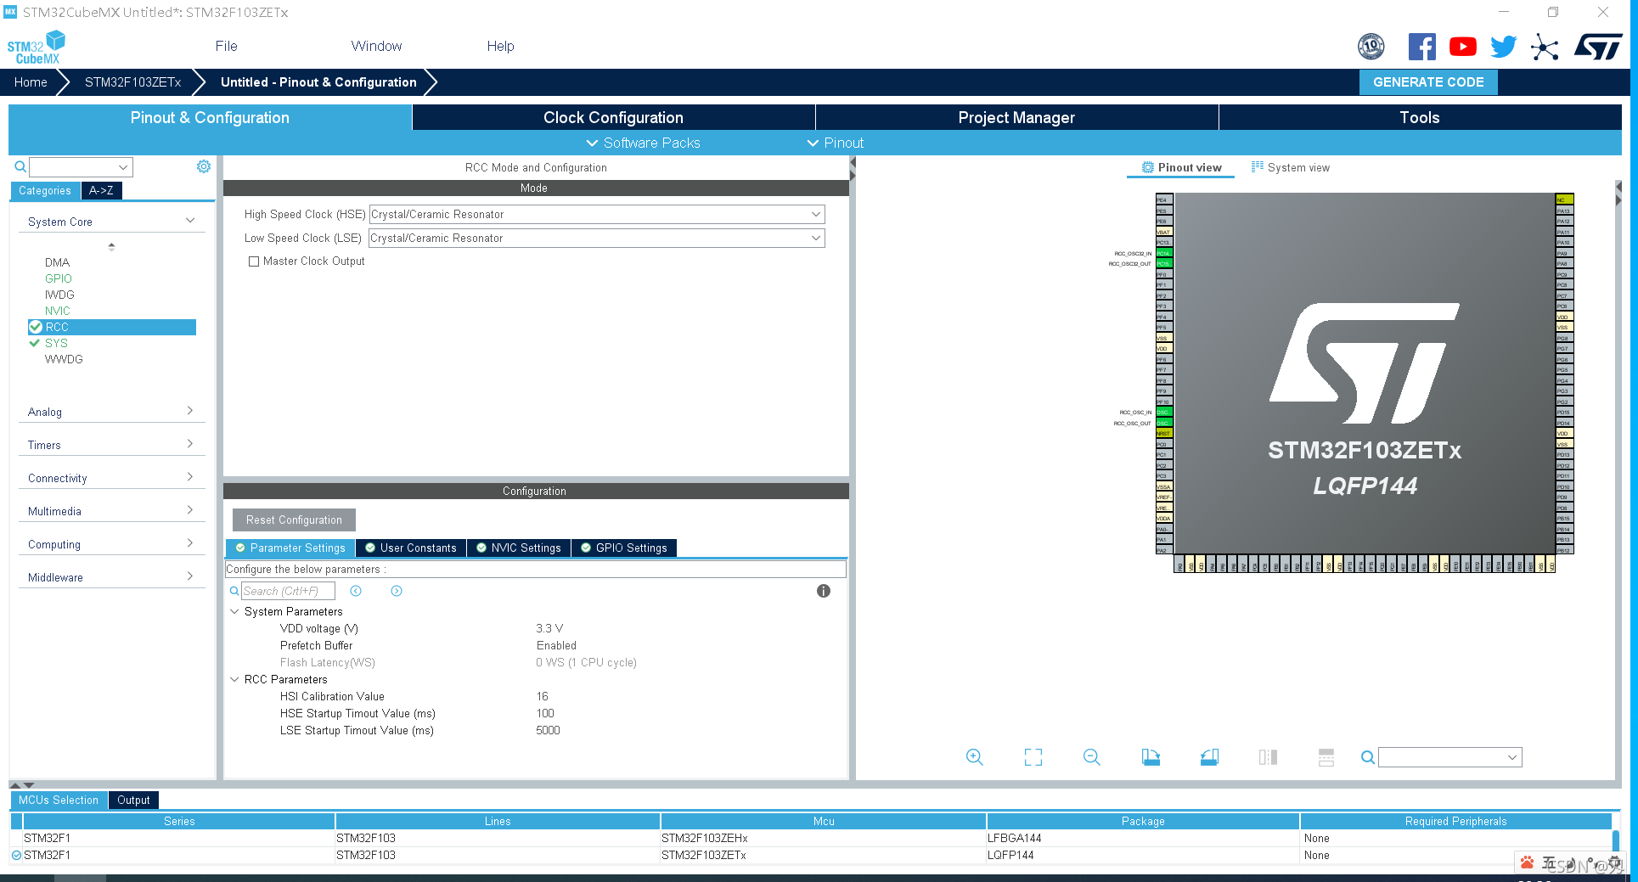Zoom in on the pinout chip view
This screenshot has height=882, width=1638.
click(x=975, y=757)
